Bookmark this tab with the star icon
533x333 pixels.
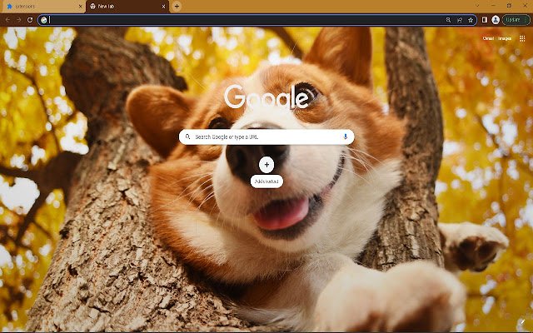[471, 19]
